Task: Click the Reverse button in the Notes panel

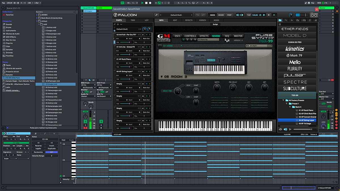Action: (38, 146)
